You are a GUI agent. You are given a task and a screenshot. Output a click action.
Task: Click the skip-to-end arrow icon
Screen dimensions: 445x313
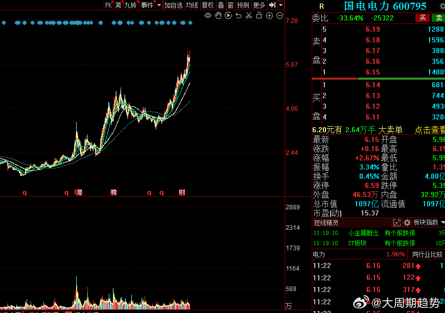click(x=272, y=5)
